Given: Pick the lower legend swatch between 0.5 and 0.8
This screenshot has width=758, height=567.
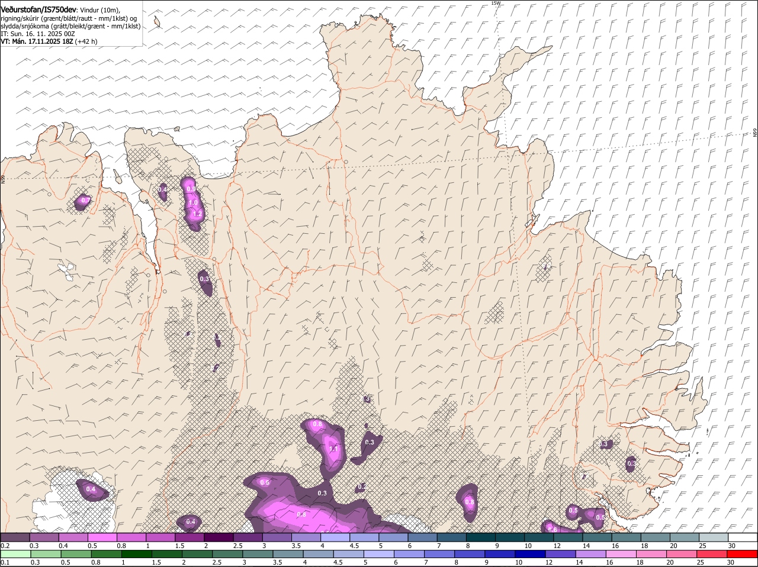Looking at the screenshot, I should pos(76,554).
